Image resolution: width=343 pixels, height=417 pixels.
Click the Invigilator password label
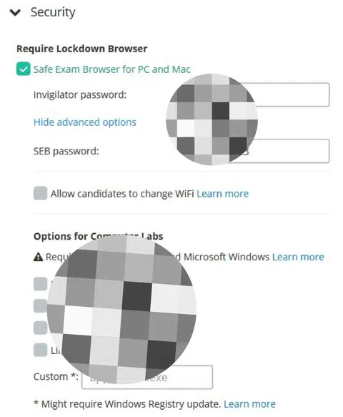80,95
